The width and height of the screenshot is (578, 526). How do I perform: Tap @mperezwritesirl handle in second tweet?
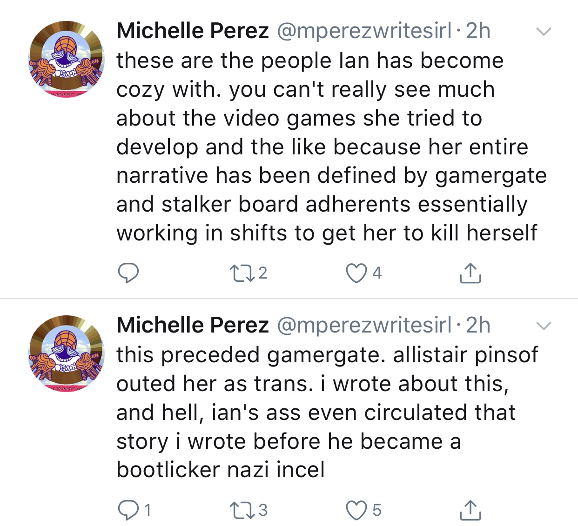pos(364,325)
